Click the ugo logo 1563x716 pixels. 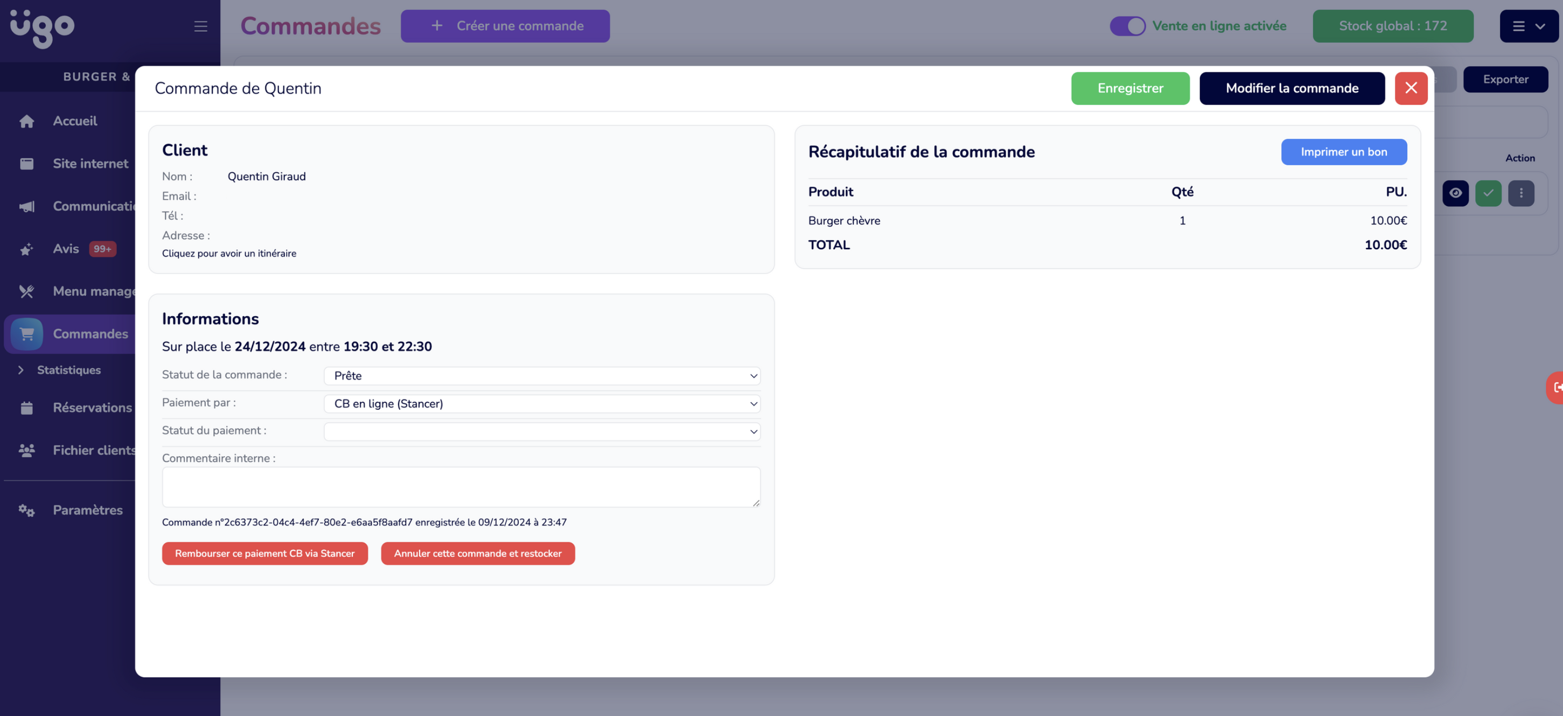(x=42, y=28)
